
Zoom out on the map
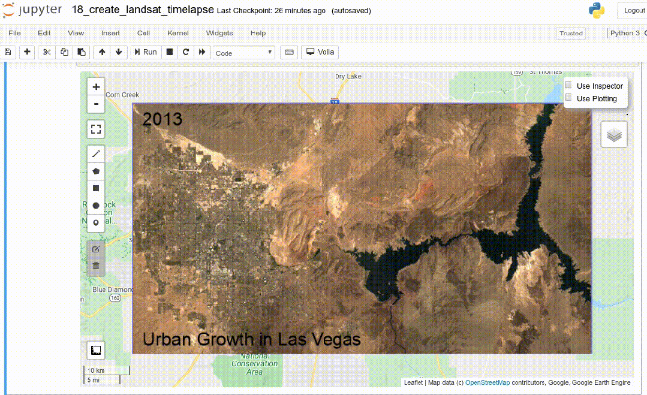point(96,104)
